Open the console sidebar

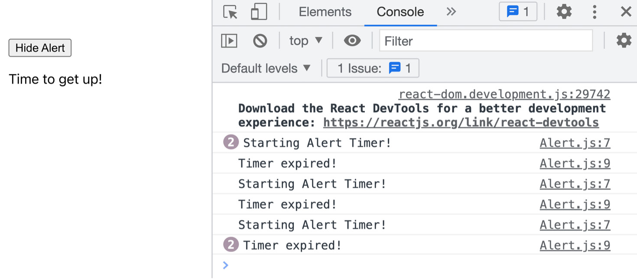point(229,41)
